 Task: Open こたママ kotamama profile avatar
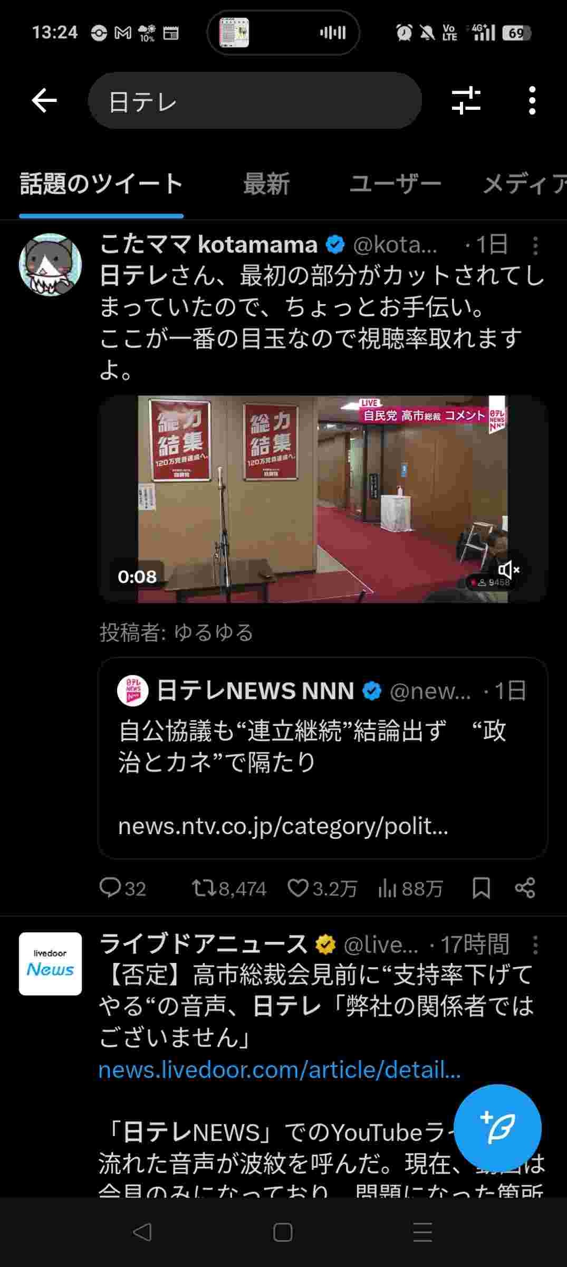(51, 265)
